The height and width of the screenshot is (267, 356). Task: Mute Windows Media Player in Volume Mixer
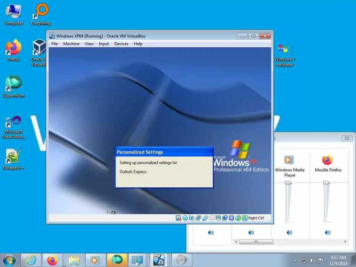click(x=289, y=233)
